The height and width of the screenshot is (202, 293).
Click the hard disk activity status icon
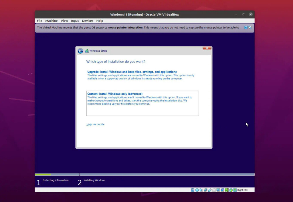193,190
